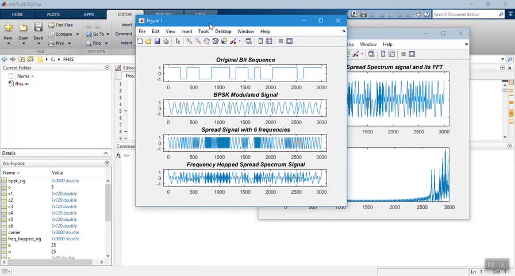Click Open File icon in Figure 1 toolbar
The image size is (515, 276).
tap(148, 41)
